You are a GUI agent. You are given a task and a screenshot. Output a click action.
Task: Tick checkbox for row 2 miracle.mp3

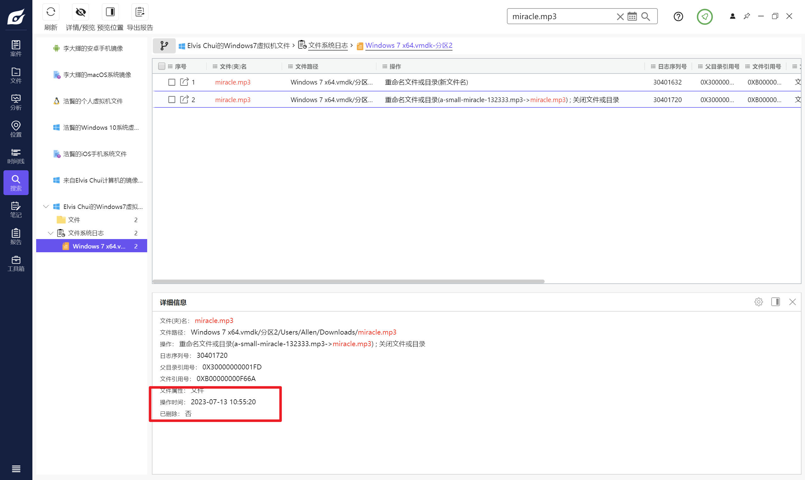172,100
